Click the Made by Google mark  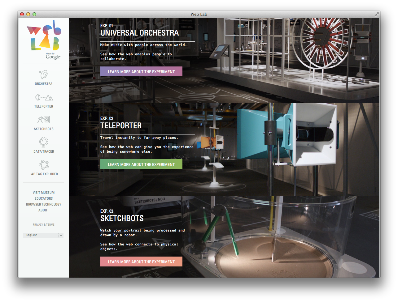pos(53,56)
